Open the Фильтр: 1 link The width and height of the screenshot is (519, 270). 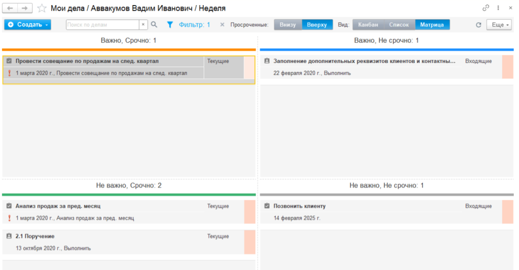[x=194, y=24]
